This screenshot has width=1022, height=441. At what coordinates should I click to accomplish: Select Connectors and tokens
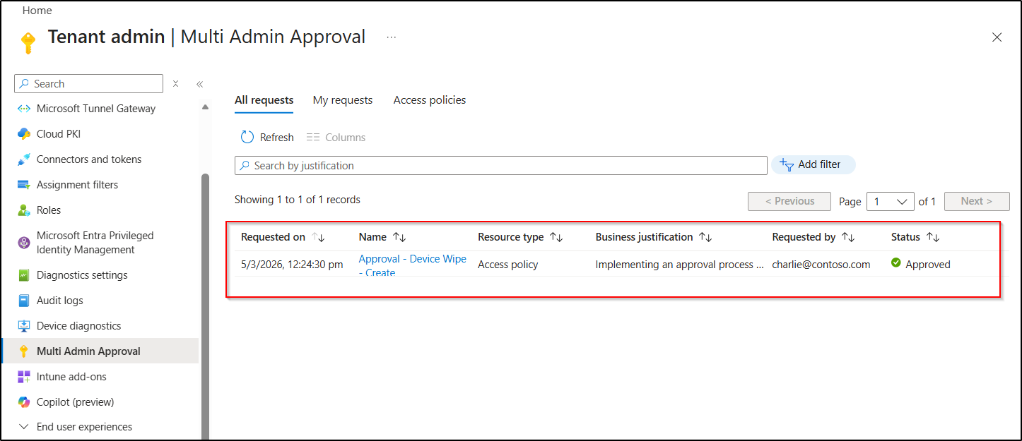[88, 159]
